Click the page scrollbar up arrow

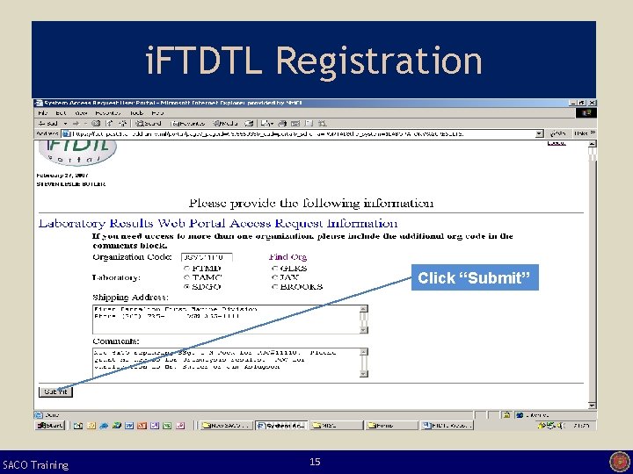coord(593,144)
